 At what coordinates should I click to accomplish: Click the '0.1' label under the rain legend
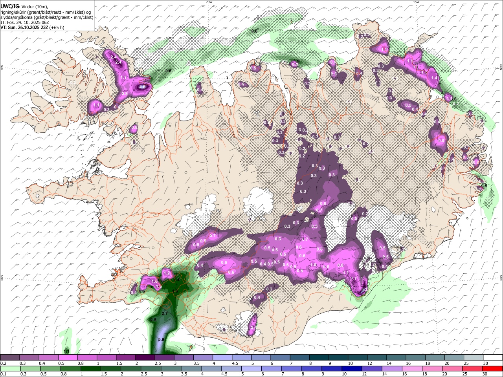[3, 374]
